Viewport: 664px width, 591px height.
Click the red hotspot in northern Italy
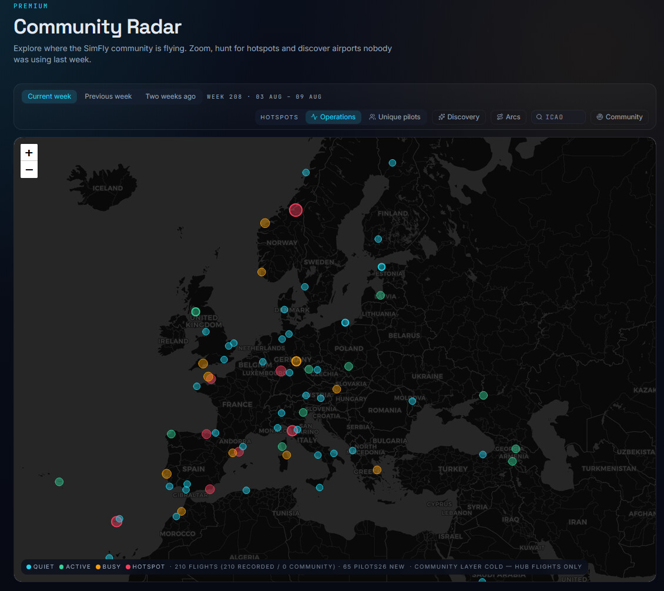pos(292,431)
